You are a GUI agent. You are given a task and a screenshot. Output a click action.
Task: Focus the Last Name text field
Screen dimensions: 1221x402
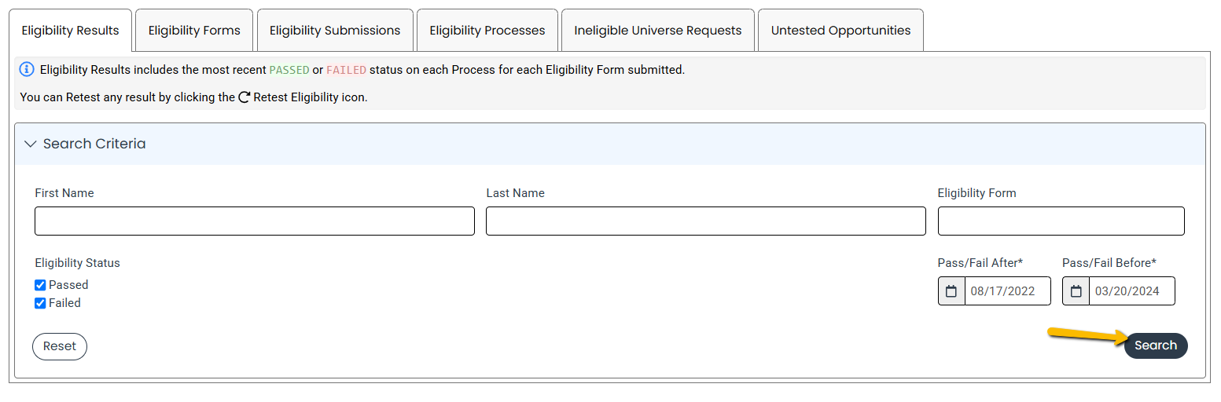tap(706, 221)
